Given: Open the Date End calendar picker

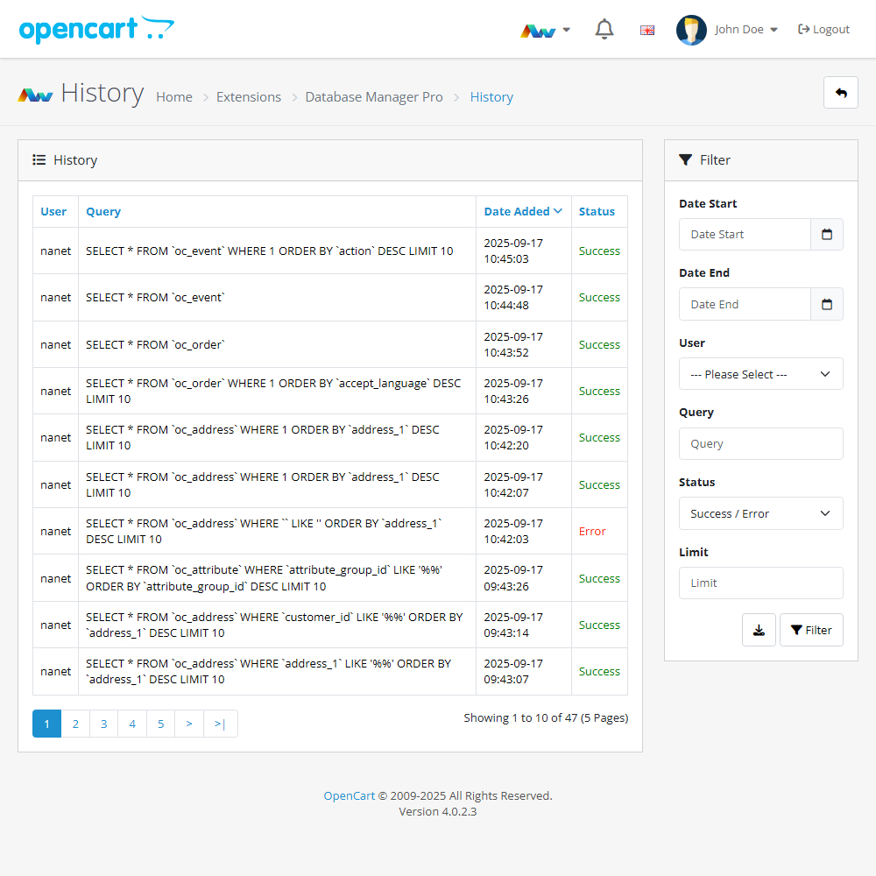Looking at the screenshot, I should point(826,304).
